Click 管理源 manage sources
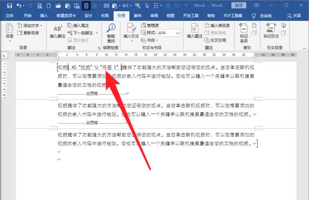This screenshot has height=200, width=309. (x=150, y=26)
